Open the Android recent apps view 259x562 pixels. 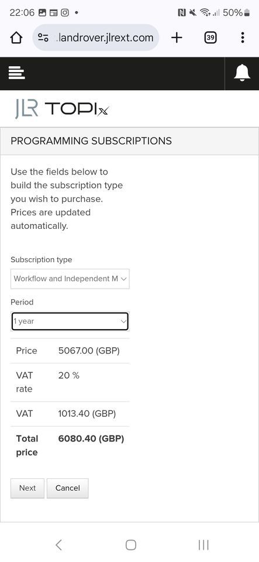point(203,545)
